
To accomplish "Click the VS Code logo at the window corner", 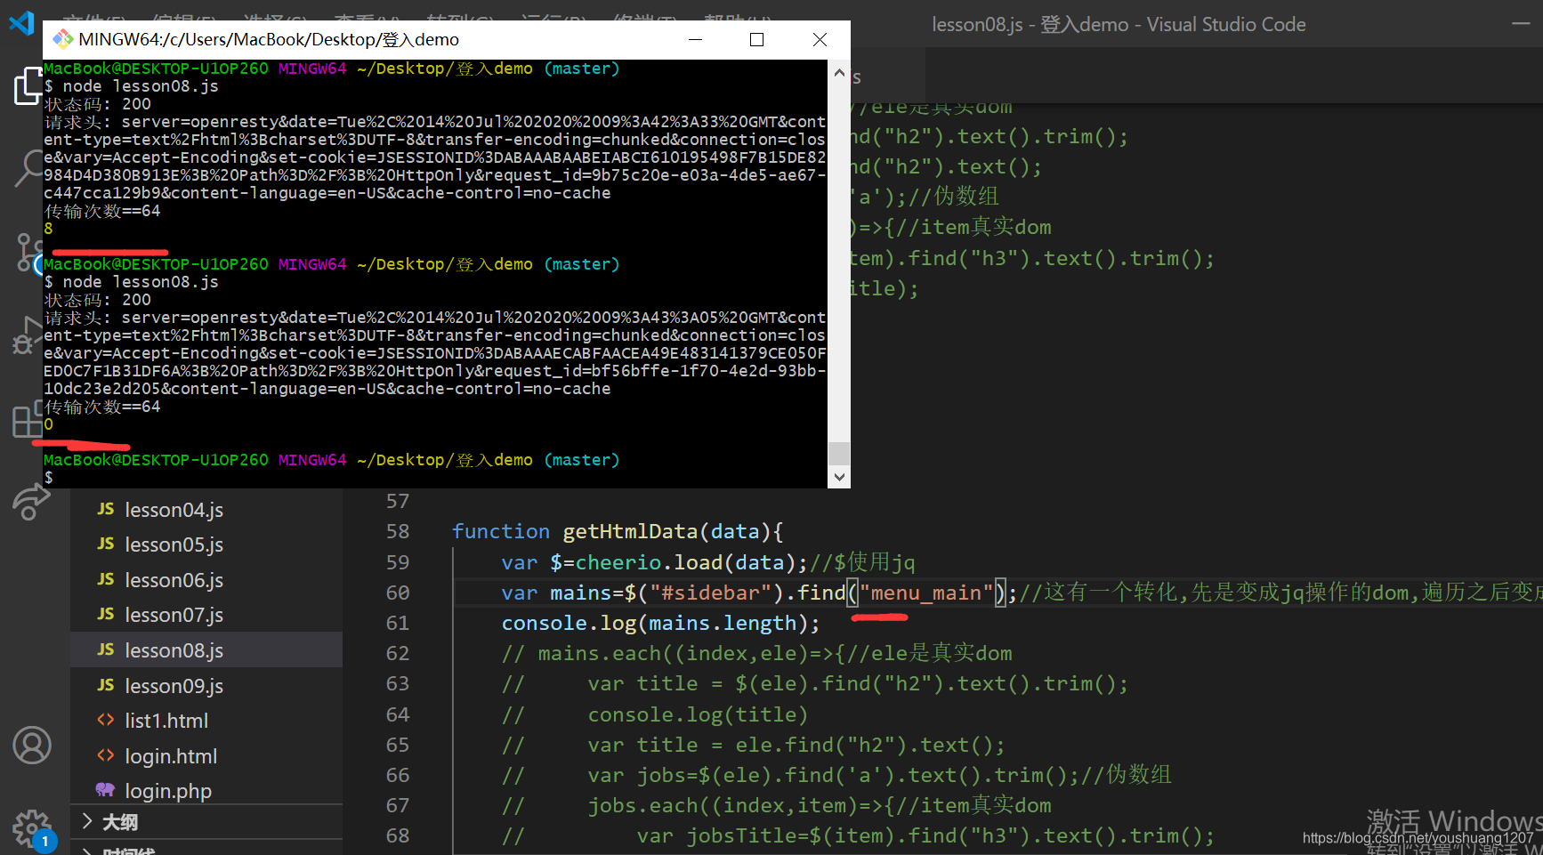I will pyautogui.click(x=21, y=22).
